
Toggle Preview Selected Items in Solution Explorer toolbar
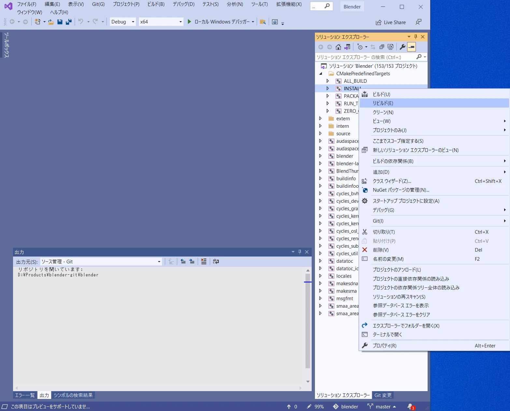coord(412,47)
